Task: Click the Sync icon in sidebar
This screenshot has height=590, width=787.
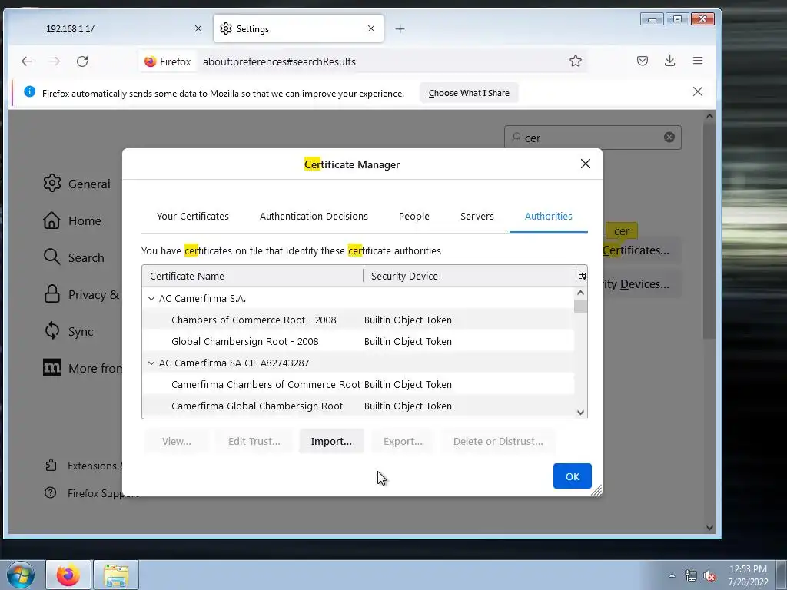Action: click(51, 331)
